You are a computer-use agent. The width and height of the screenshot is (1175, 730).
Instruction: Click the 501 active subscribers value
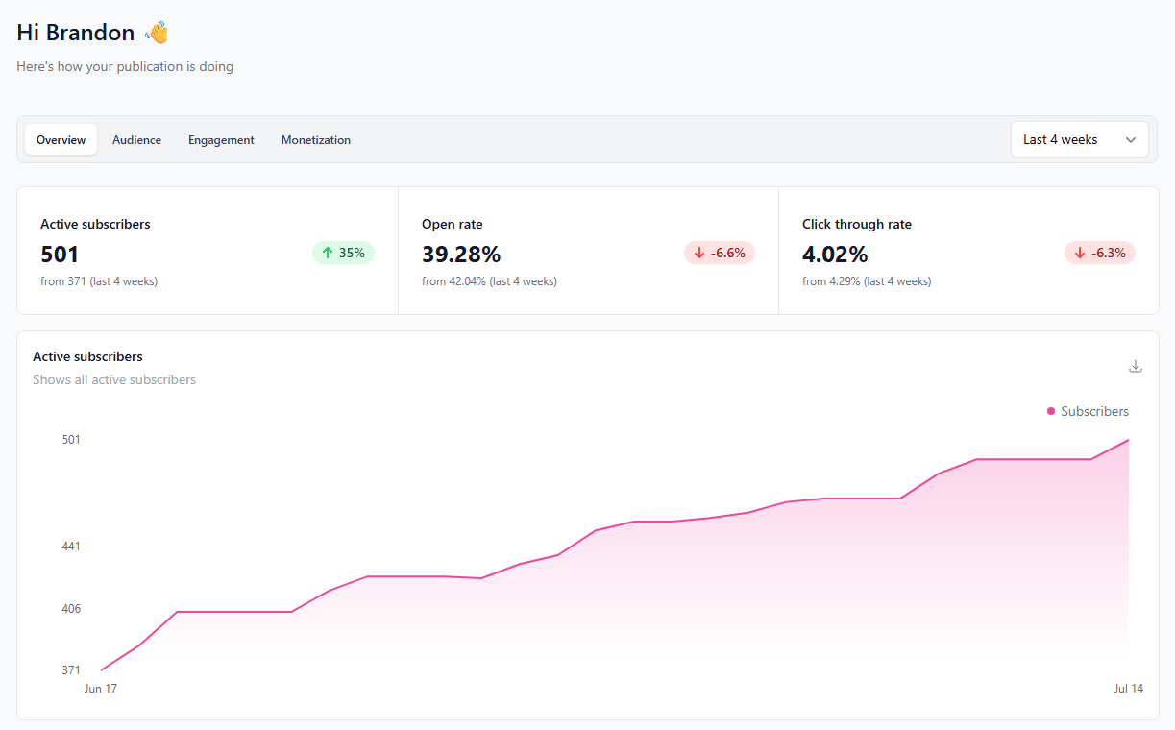[60, 255]
